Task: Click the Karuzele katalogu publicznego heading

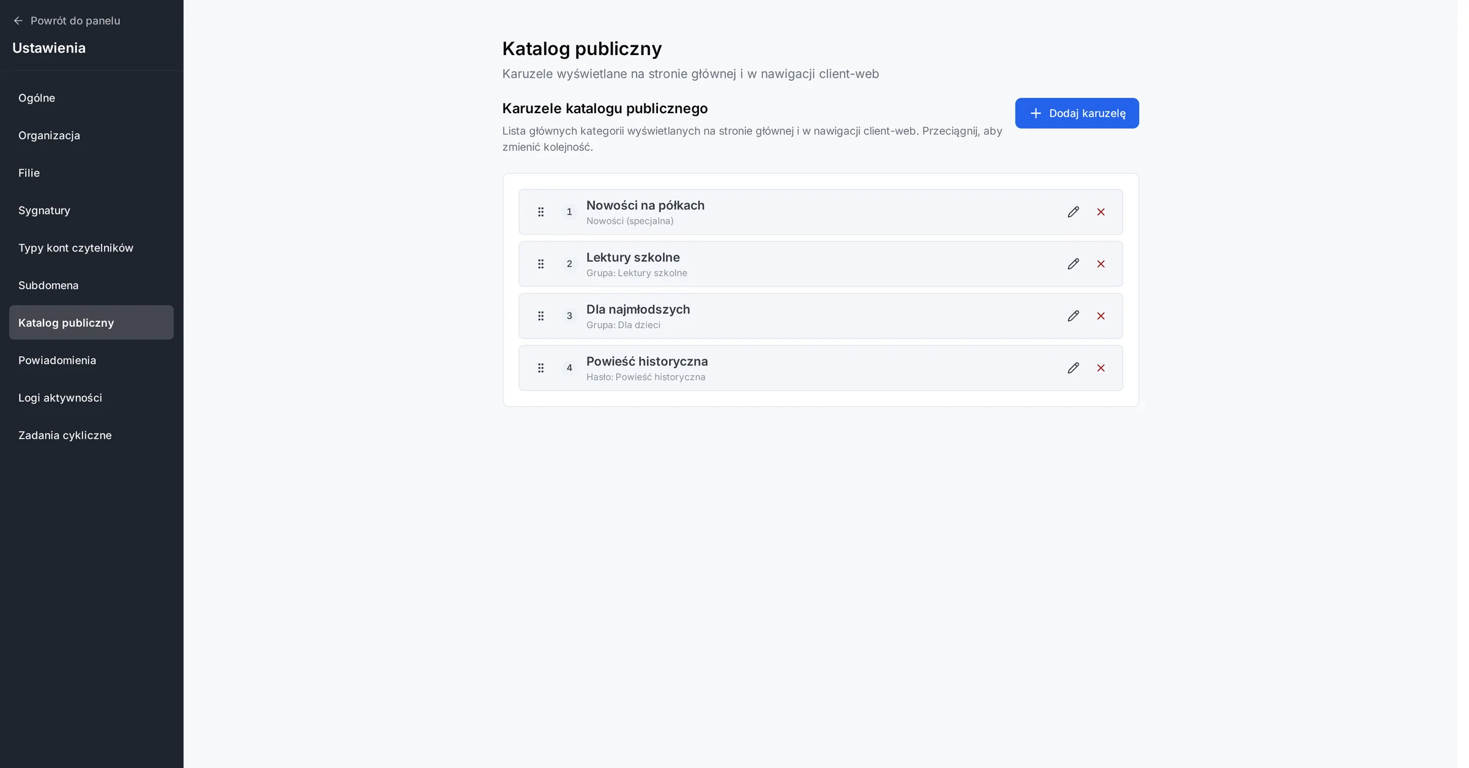Action: coord(605,108)
